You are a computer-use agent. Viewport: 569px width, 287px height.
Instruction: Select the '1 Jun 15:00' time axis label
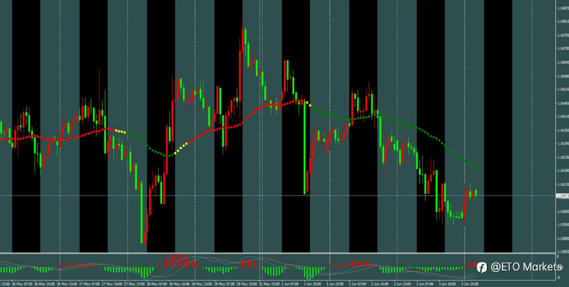pyautogui.click(x=312, y=284)
